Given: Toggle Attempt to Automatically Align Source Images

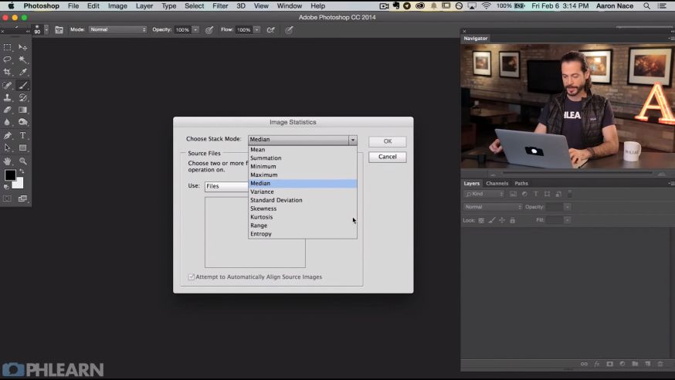Looking at the screenshot, I should click(192, 277).
